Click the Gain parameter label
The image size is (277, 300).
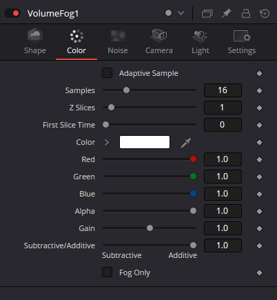coord(87,228)
